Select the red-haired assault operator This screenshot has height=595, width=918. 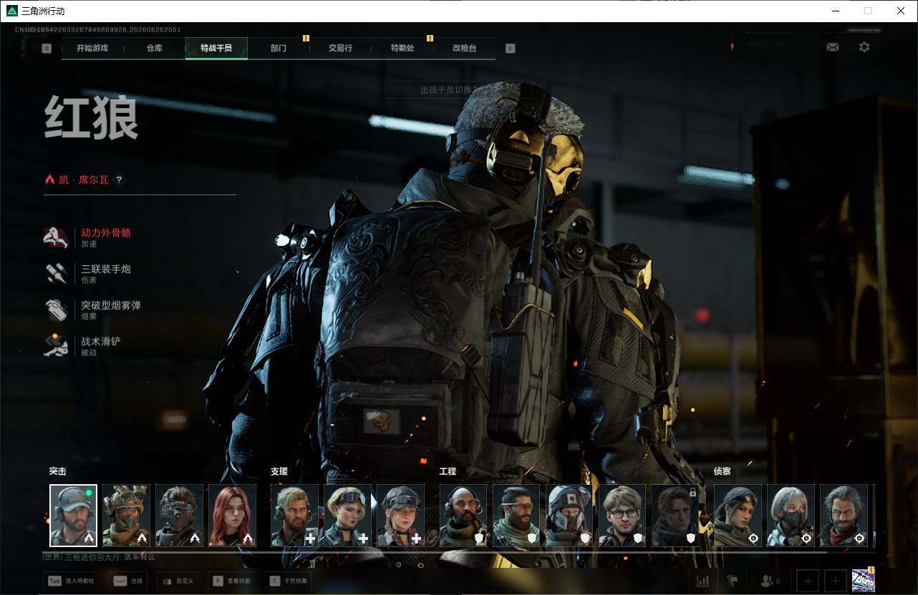click(x=232, y=516)
